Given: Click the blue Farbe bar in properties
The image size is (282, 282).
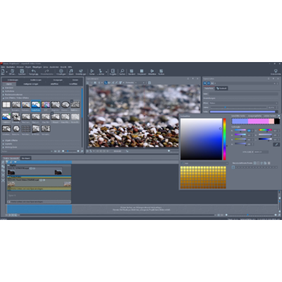Looking at the screenshot, I should tap(243, 111).
